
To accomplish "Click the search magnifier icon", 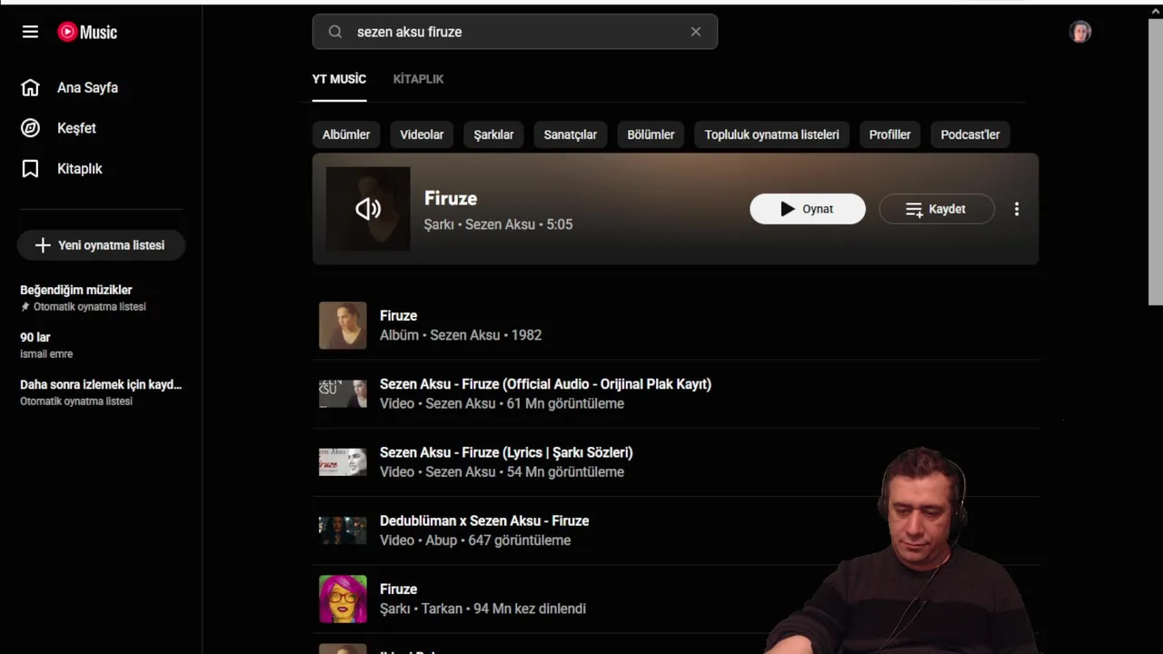I will (x=335, y=32).
